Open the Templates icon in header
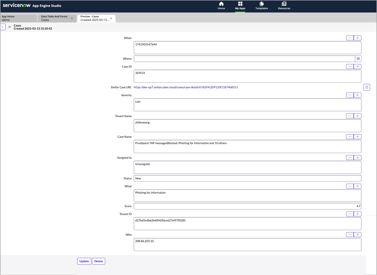The height and width of the screenshot is (275, 377). tap(261, 4)
